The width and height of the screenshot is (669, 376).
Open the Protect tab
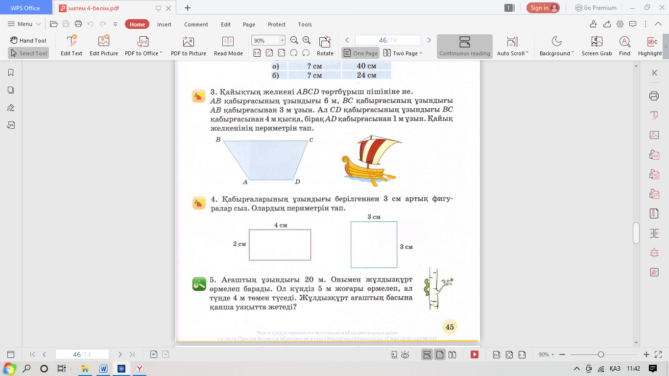click(x=277, y=24)
